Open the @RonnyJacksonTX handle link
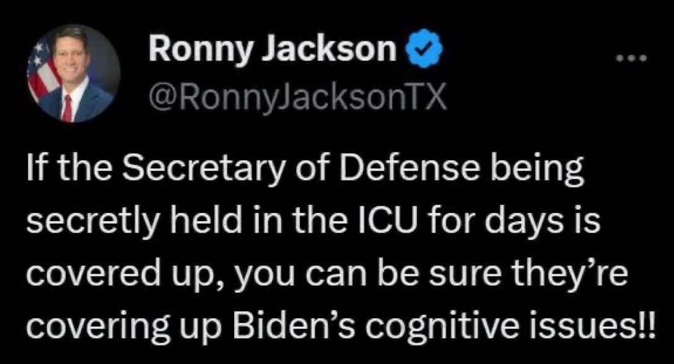Screen dimensions: 674x364 pos(297,97)
